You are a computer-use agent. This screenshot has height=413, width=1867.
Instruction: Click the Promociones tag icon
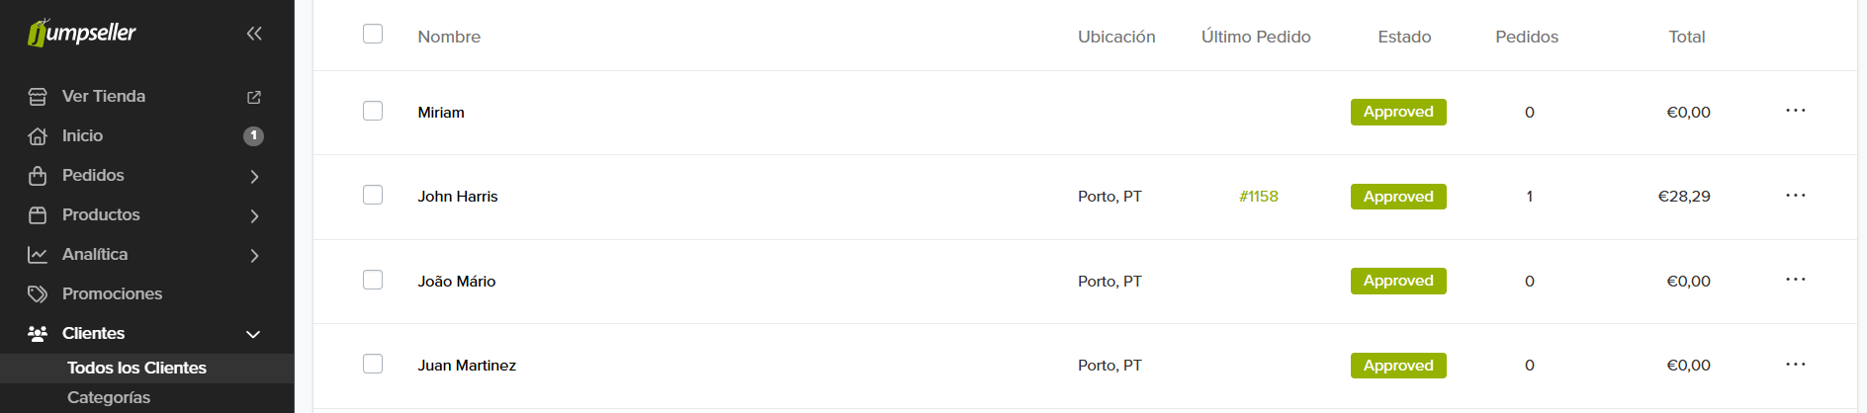38,294
